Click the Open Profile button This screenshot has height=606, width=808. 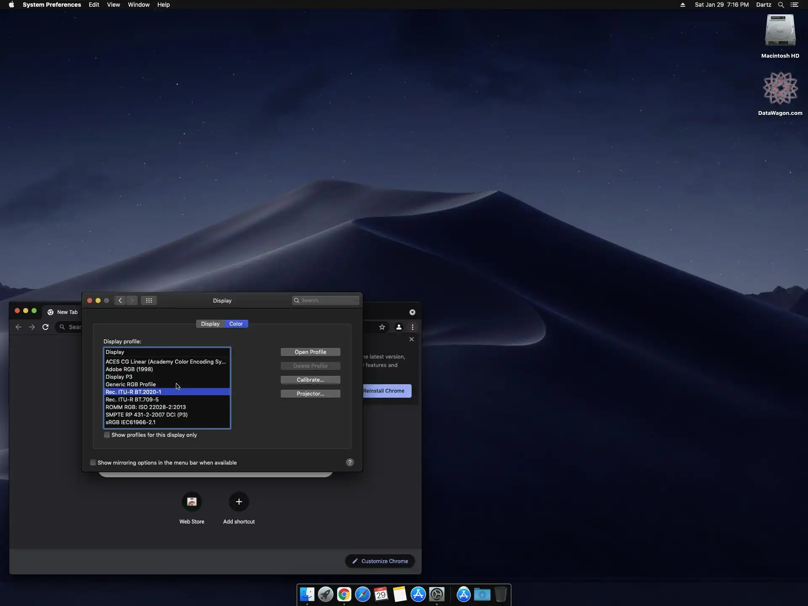[x=310, y=352]
